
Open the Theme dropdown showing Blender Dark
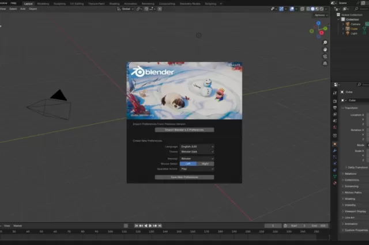click(x=197, y=152)
